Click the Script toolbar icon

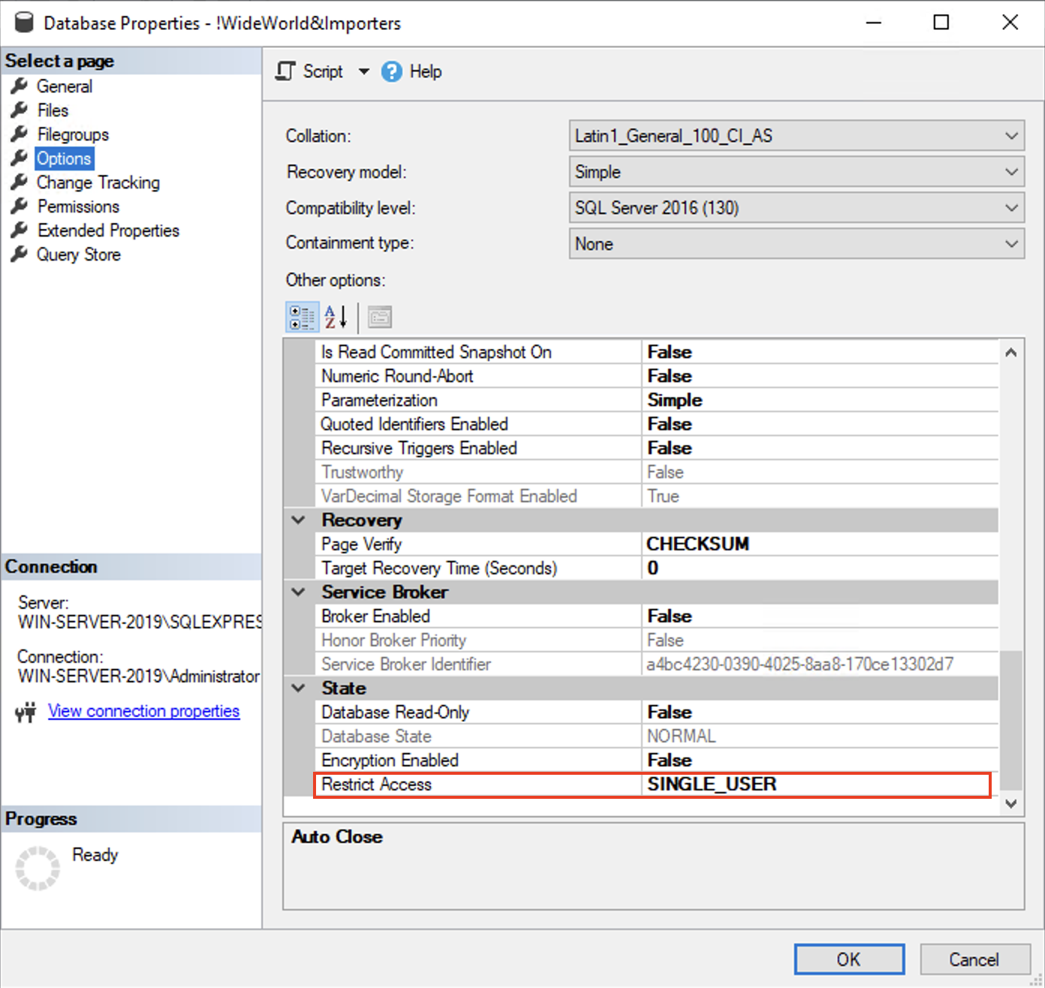coord(285,71)
